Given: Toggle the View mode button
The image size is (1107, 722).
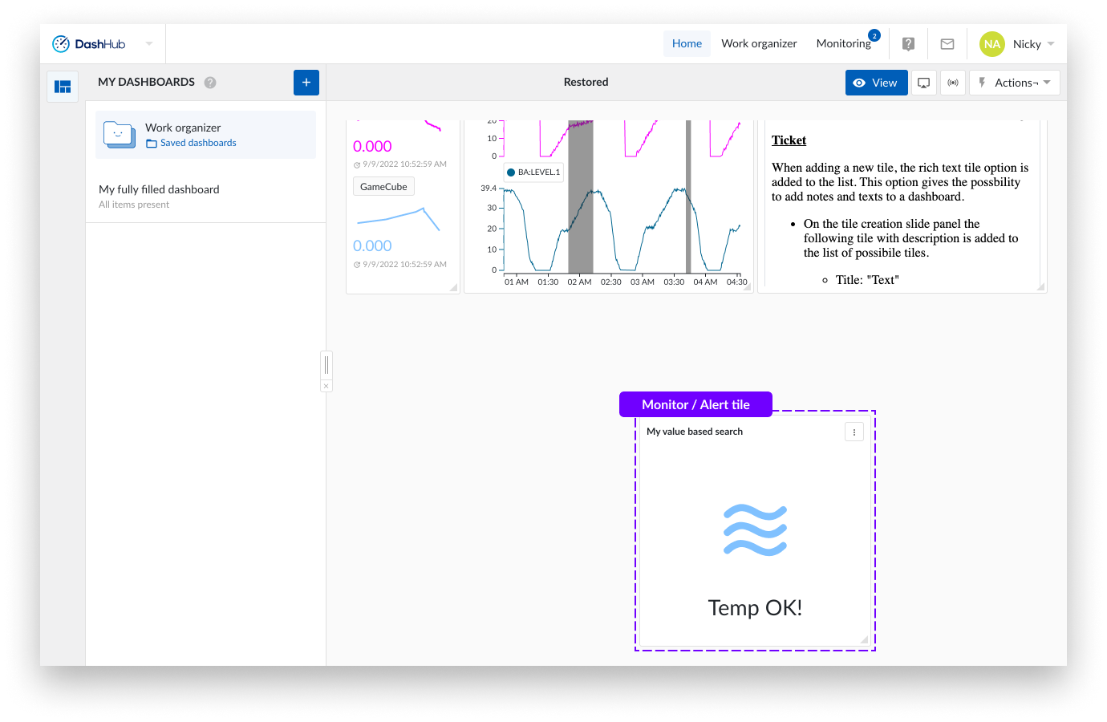Looking at the screenshot, I should coord(876,83).
